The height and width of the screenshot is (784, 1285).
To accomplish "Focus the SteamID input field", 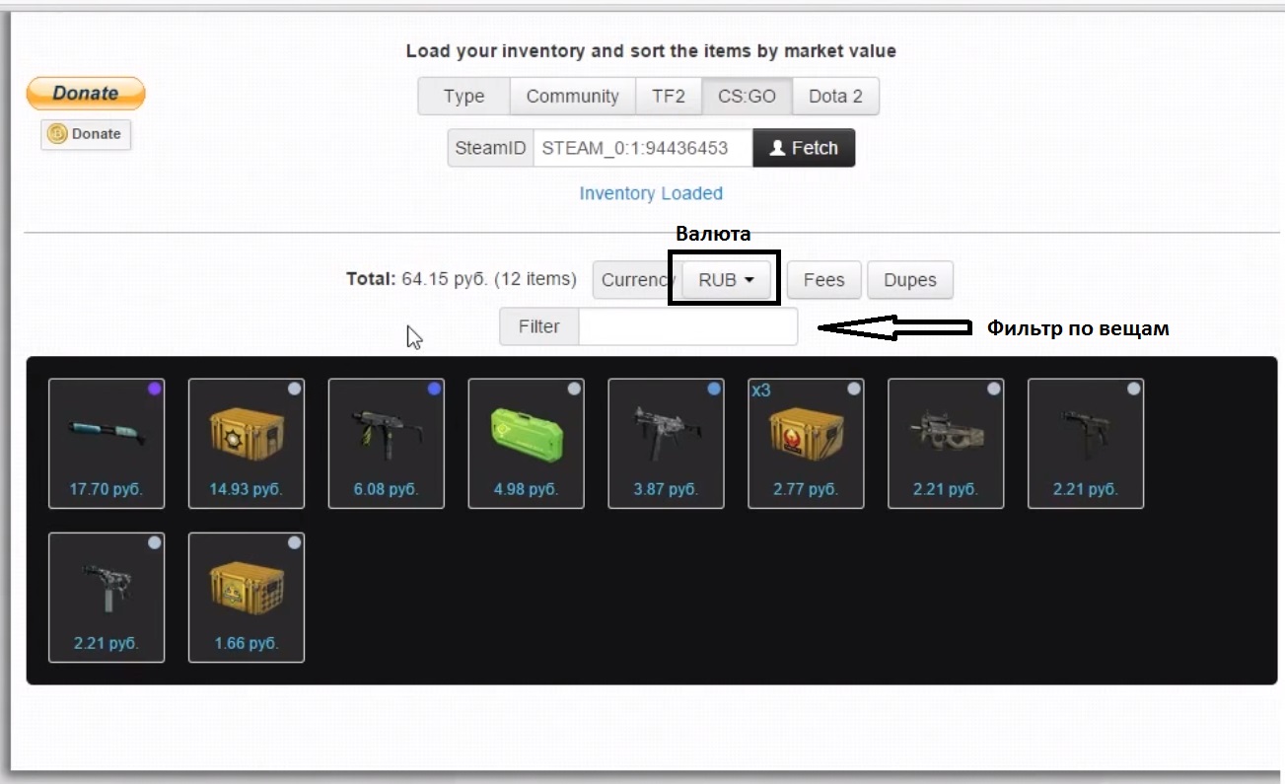I will pyautogui.click(x=643, y=148).
